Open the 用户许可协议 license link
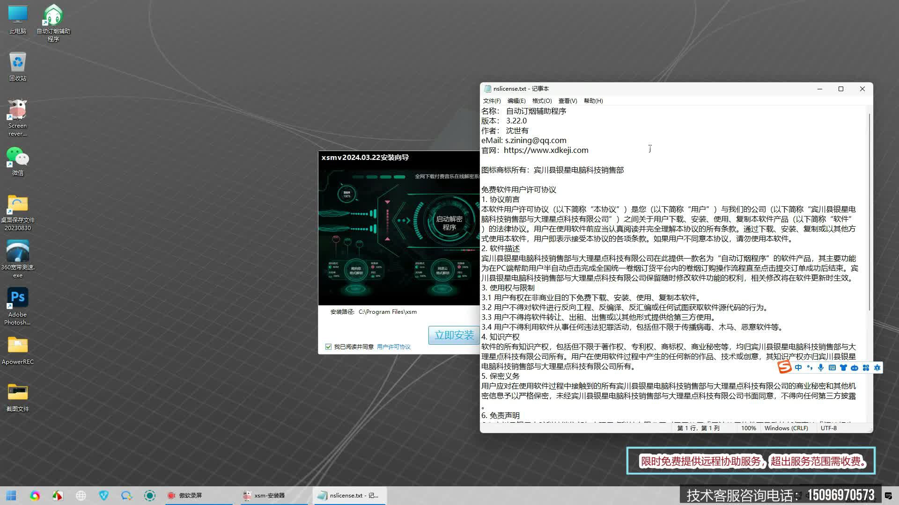Screen dimensions: 899x505 (393, 346)
